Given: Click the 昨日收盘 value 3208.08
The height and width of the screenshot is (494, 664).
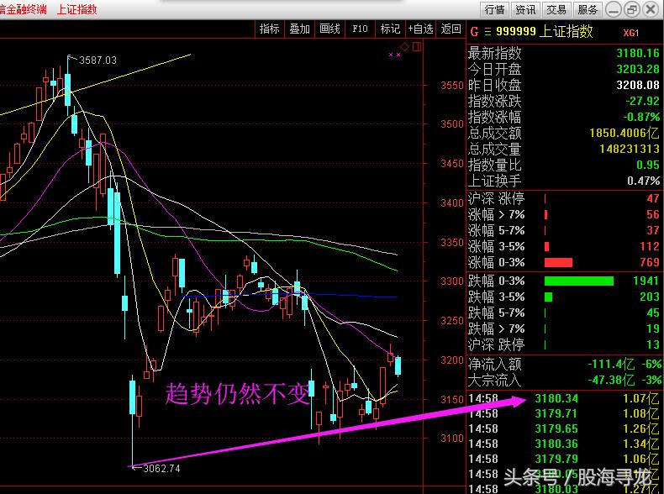Looking at the screenshot, I should [638, 85].
